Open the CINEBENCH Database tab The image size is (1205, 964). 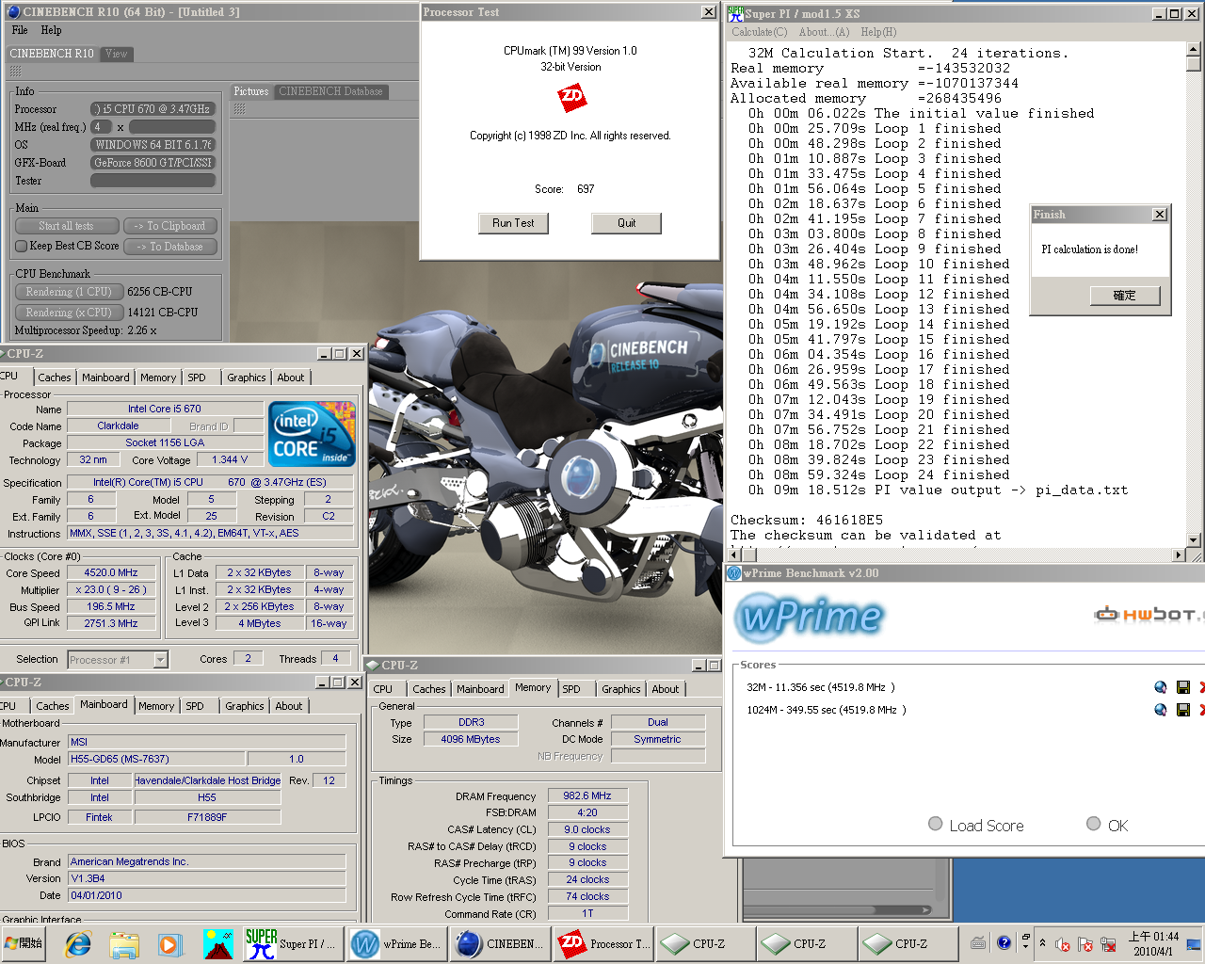(x=330, y=91)
